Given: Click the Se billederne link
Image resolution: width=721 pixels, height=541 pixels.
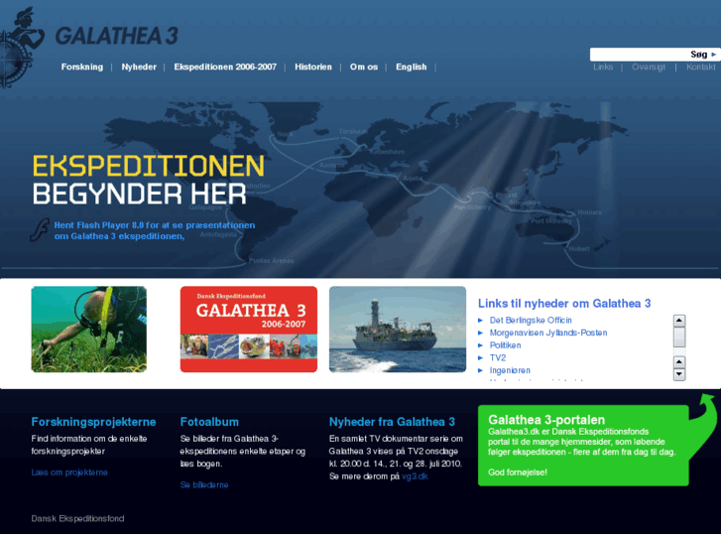Looking at the screenshot, I should [204, 484].
